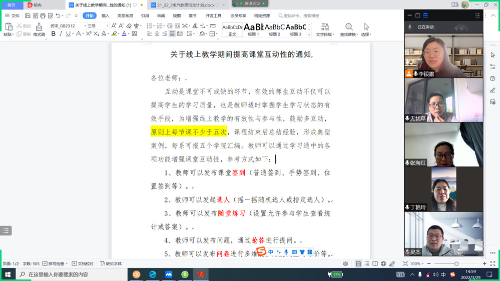This screenshot has width=500, height=281.
Task: Apply the 标题 1 heading style
Action: pos(253,29)
